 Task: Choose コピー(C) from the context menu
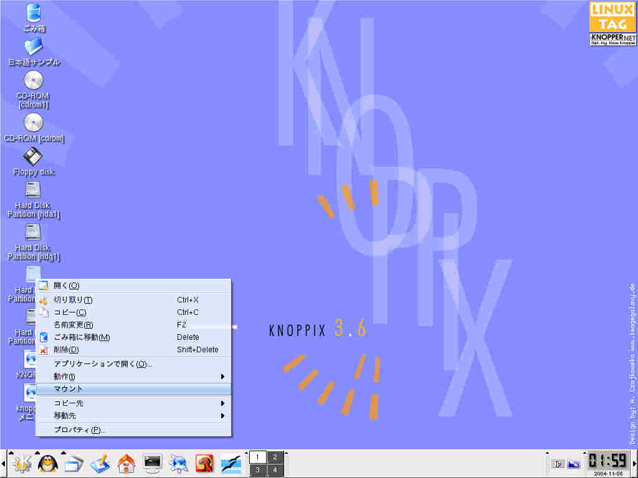(134, 312)
